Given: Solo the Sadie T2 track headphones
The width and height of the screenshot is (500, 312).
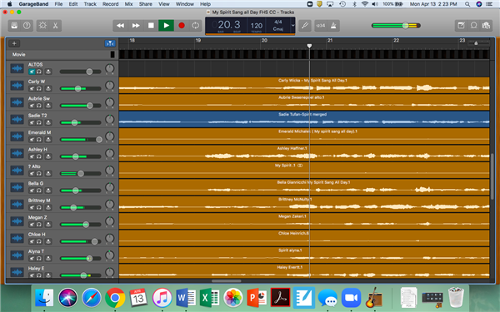Looking at the screenshot, I should [39, 122].
